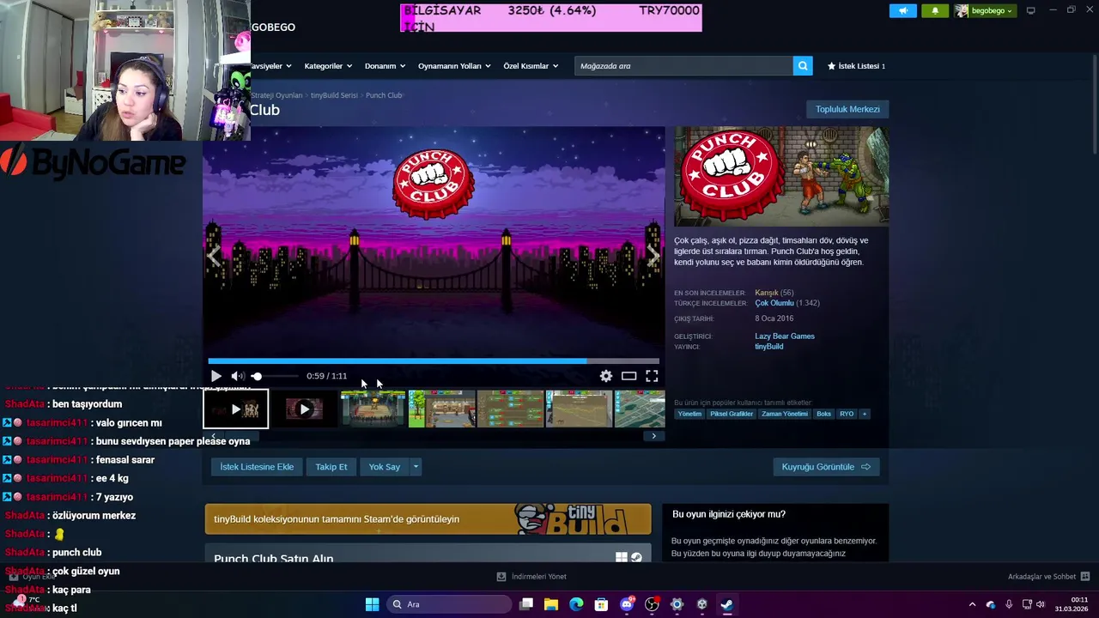The width and height of the screenshot is (1099, 618).
Task: Open taskbar clock and date
Action: [1072, 604]
